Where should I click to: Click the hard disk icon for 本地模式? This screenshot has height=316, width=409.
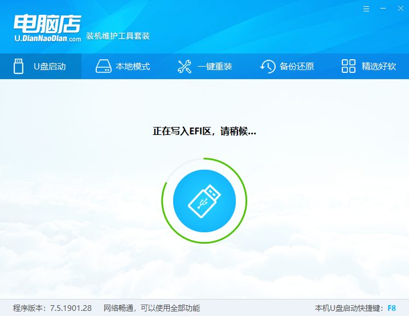103,66
